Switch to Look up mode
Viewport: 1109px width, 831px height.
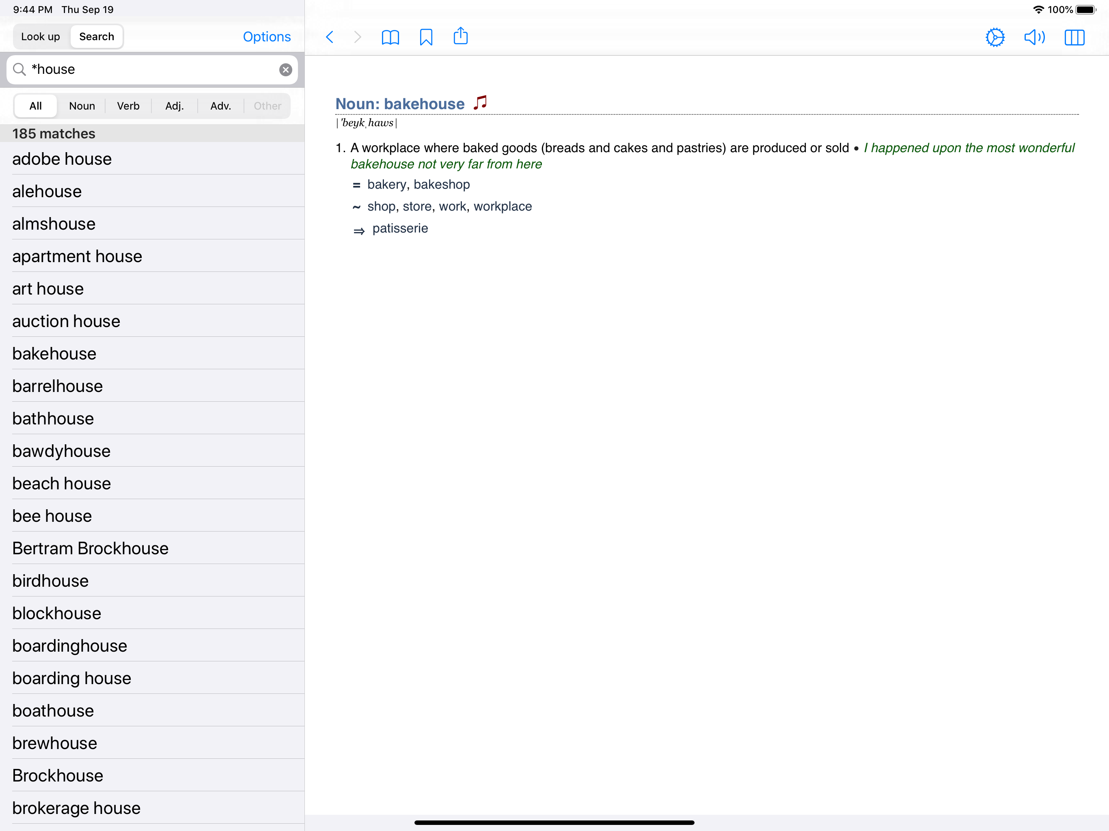click(41, 37)
